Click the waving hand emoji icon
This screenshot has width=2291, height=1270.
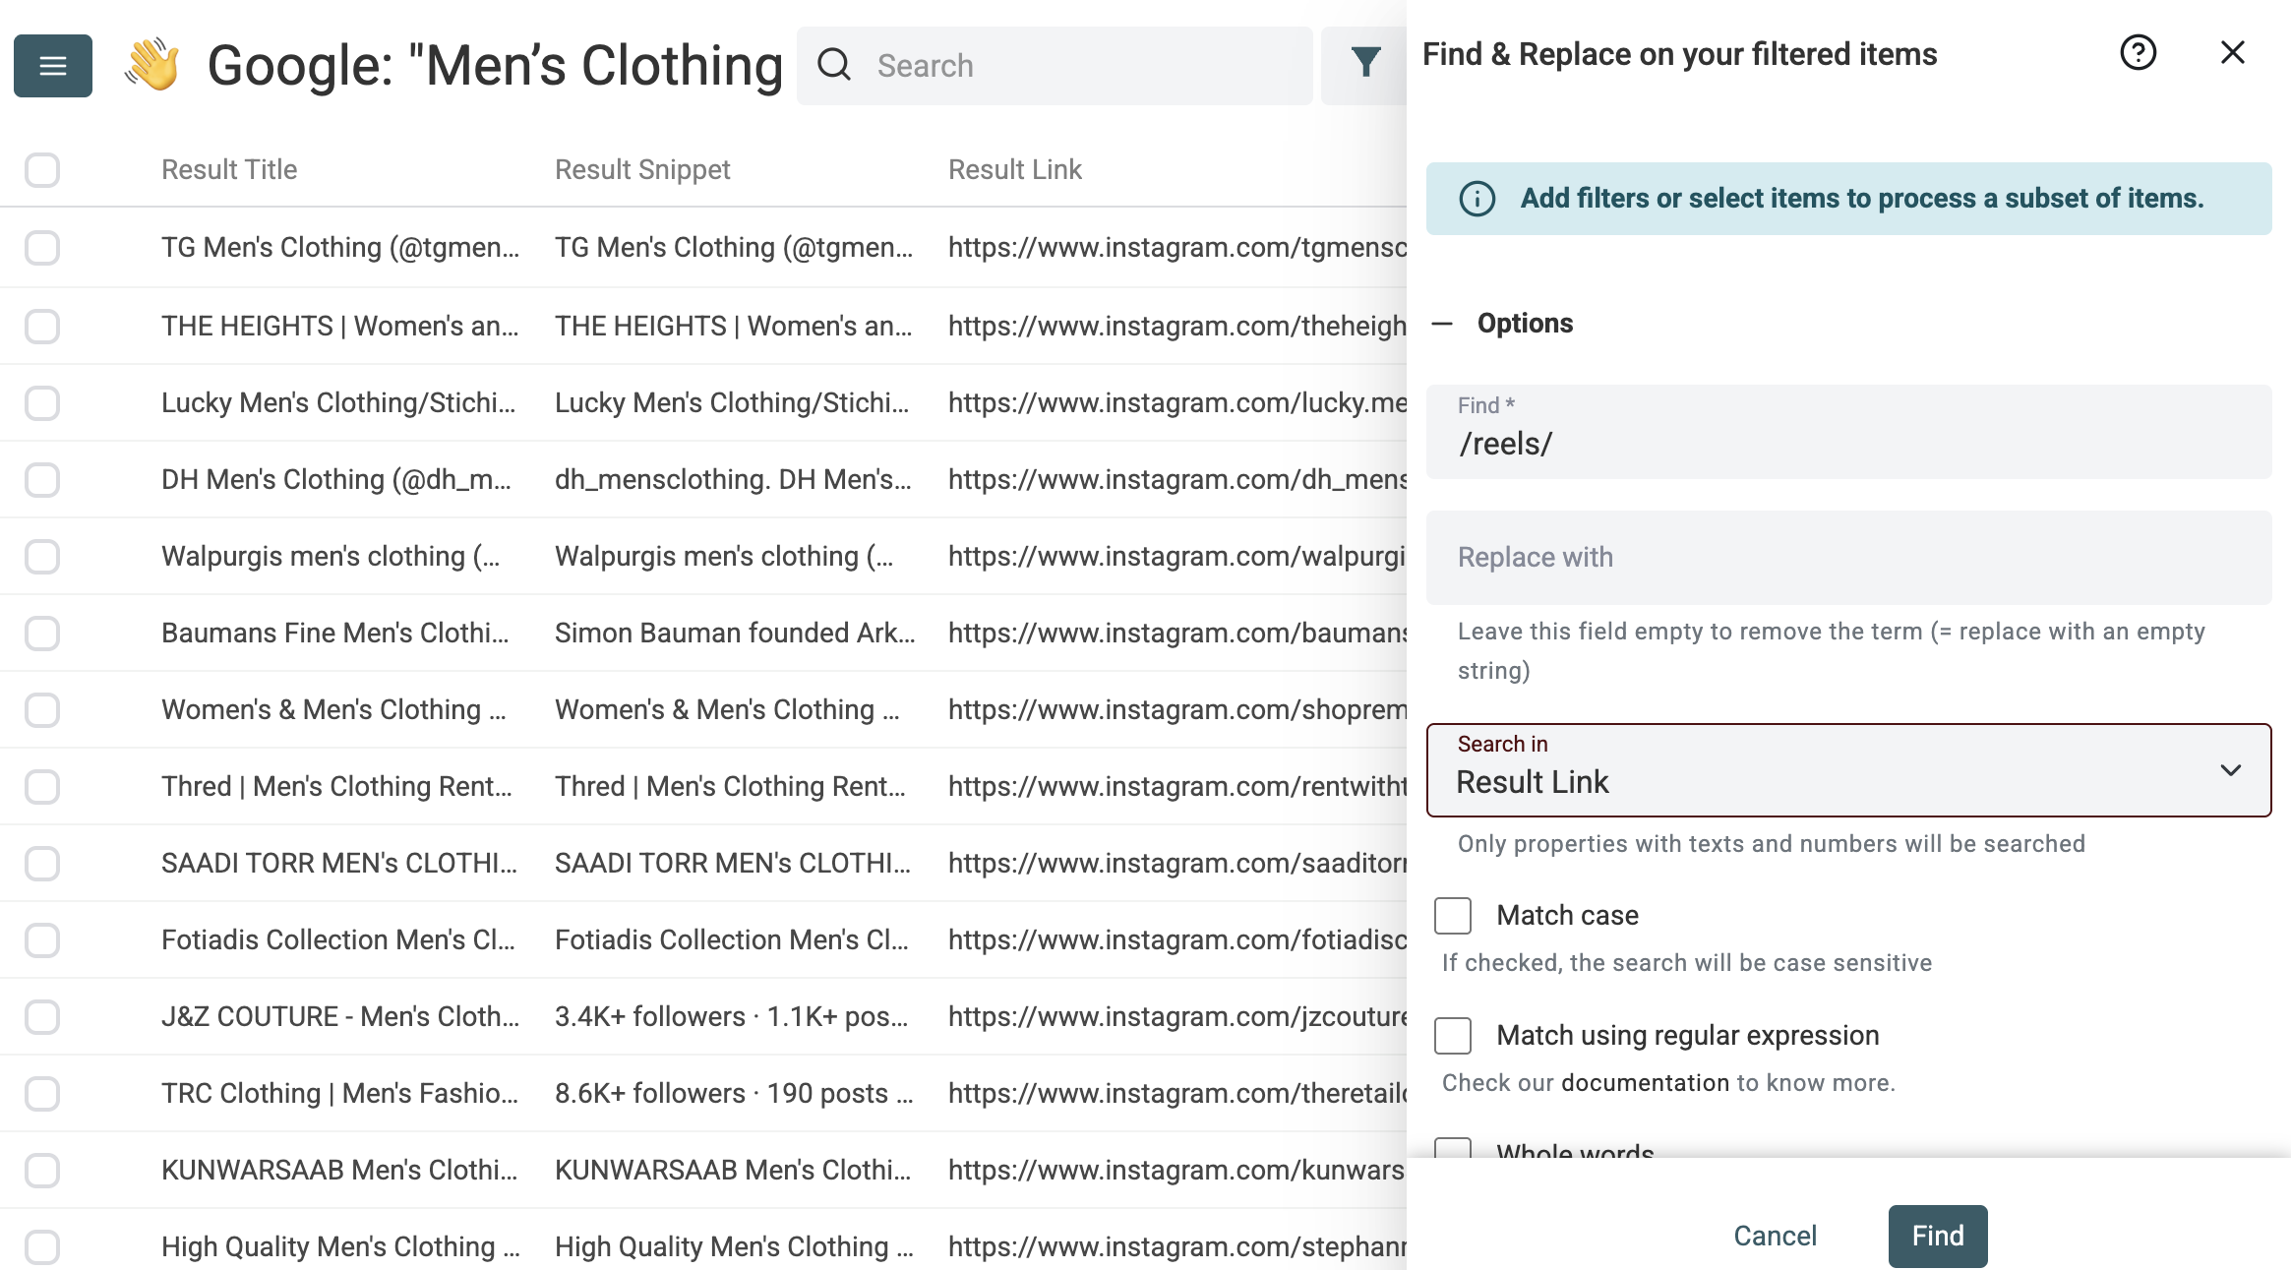pyautogui.click(x=151, y=65)
